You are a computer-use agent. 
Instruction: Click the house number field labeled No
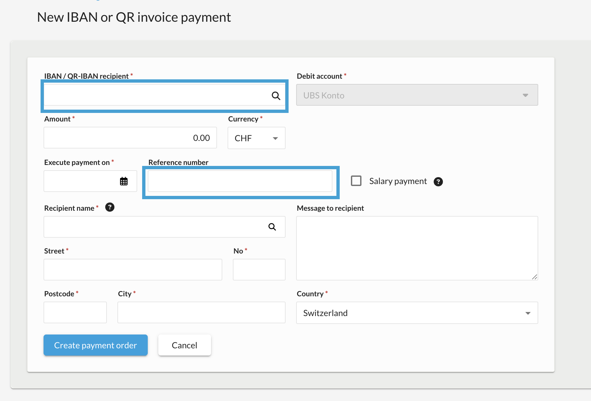pos(259,270)
